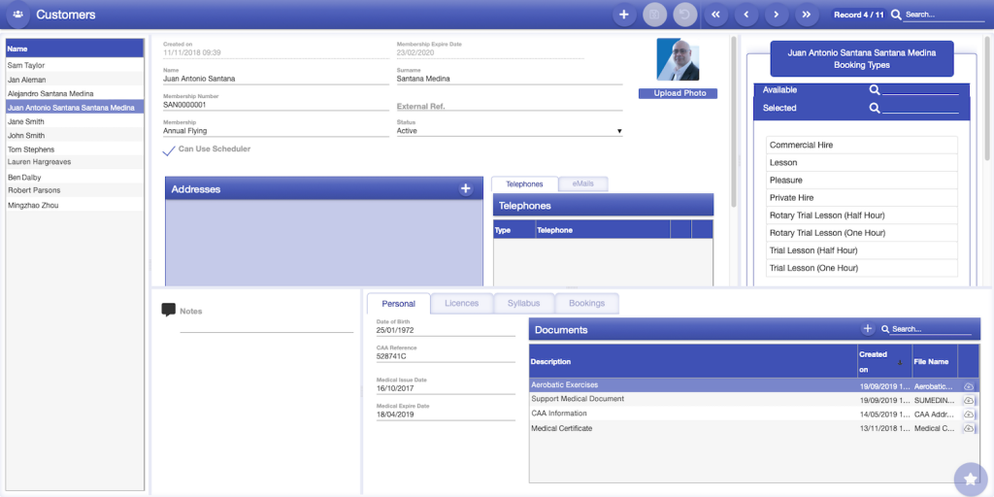Click the undo changes icon

point(685,14)
